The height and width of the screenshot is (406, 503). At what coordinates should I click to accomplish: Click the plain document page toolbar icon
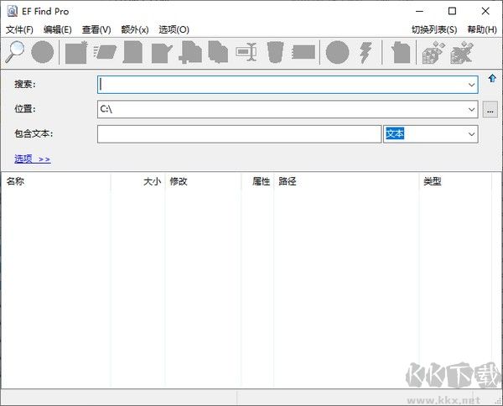(x=132, y=52)
